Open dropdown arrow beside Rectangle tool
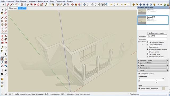170x96 pixels. pyautogui.click(x=24, y=5)
